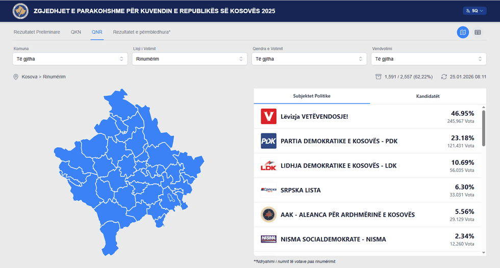Click the refresh icon beside the timestamp
Image resolution: width=500 pixels, height=268 pixels.
point(444,77)
